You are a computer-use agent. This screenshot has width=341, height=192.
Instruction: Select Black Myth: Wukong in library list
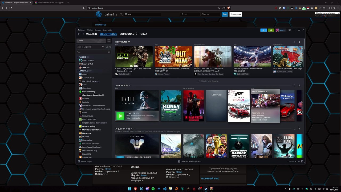tap(91, 81)
